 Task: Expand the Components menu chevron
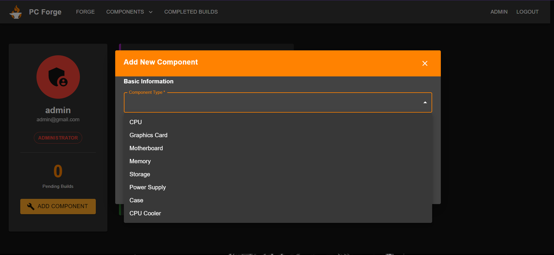click(x=151, y=12)
